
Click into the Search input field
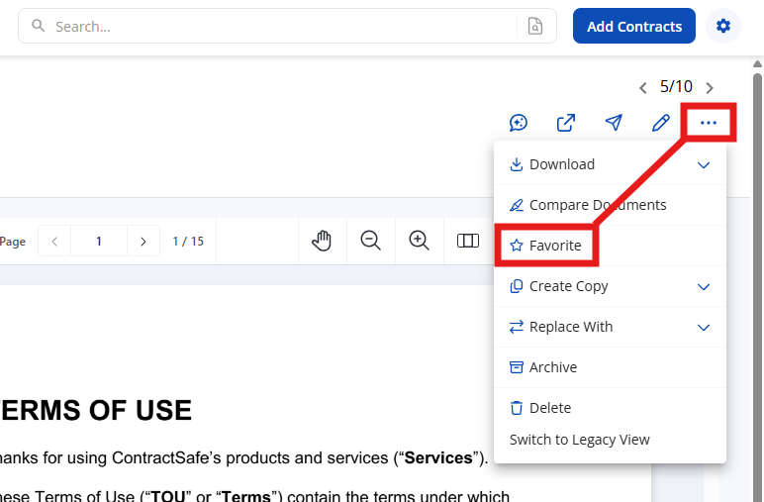[277, 27]
